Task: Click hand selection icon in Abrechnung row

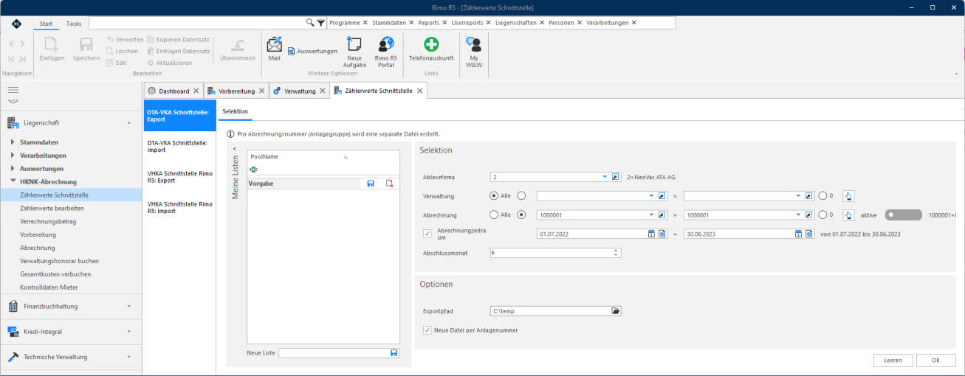Action: (x=848, y=215)
